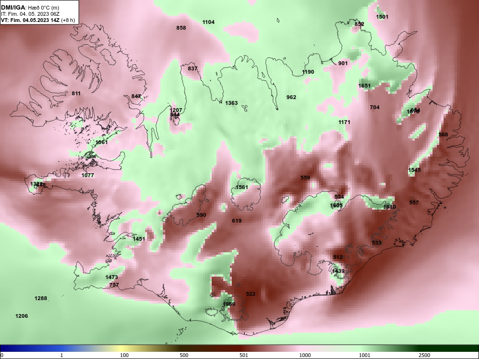
Task: Click the DMI/IGA Hæð 0°C title text
Action: tap(30, 8)
